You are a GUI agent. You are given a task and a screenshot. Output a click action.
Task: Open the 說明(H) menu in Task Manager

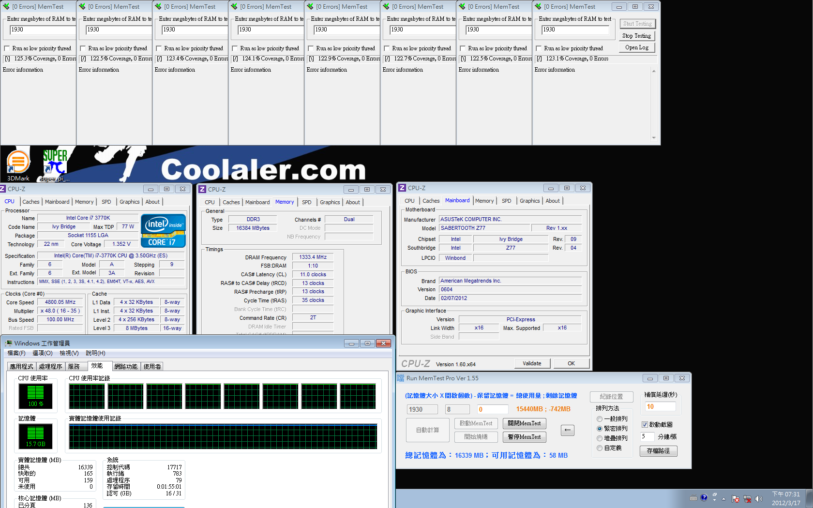click(x=95, y=353)
